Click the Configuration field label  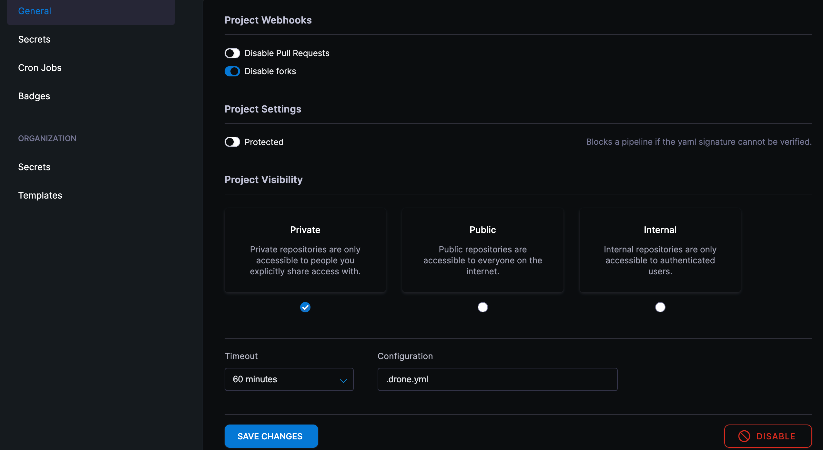[405, 356]
